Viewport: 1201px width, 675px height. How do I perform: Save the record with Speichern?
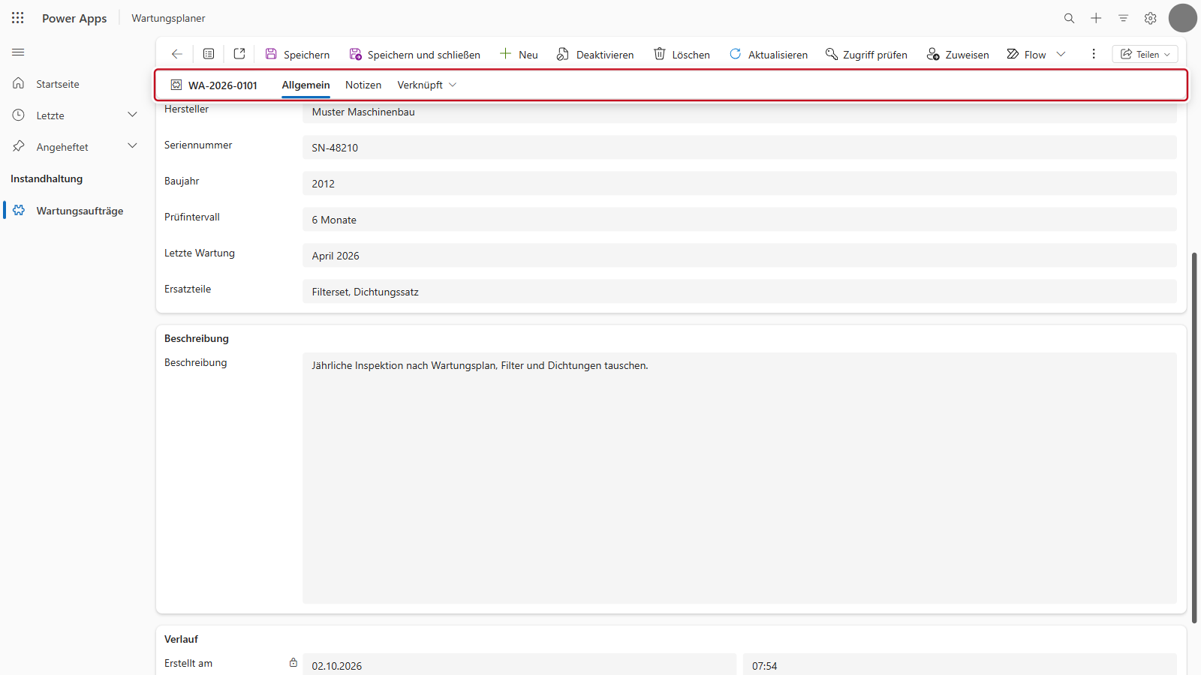297,54
